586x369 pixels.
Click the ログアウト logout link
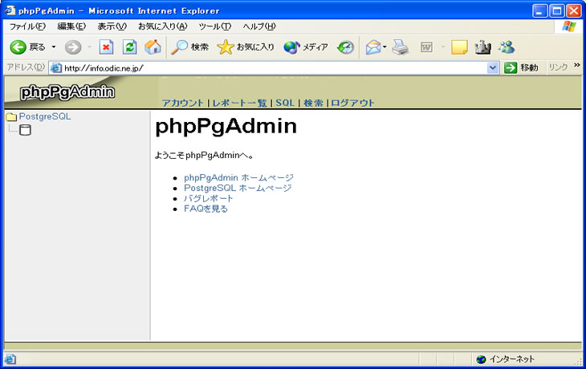(352, 103)
